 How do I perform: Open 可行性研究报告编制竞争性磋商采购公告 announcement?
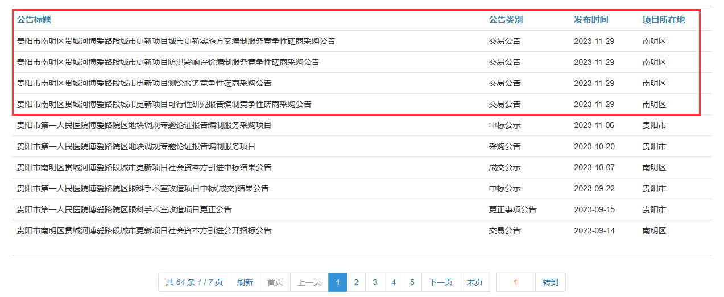point(164,104)
